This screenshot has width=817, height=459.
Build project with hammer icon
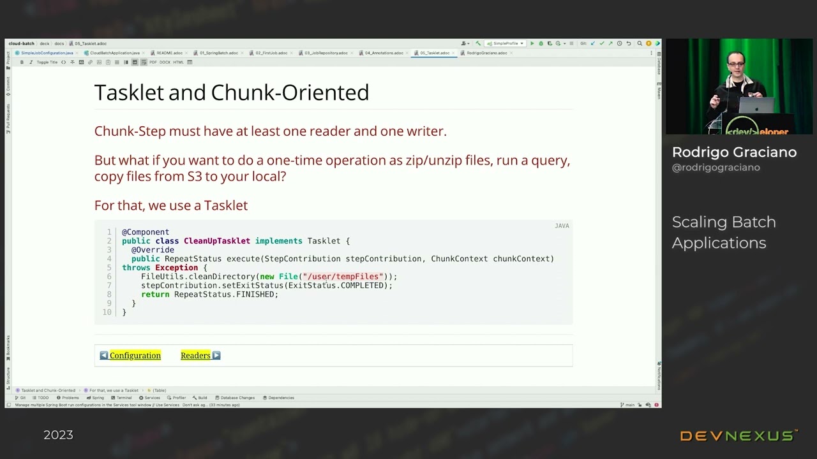point(478,43)
